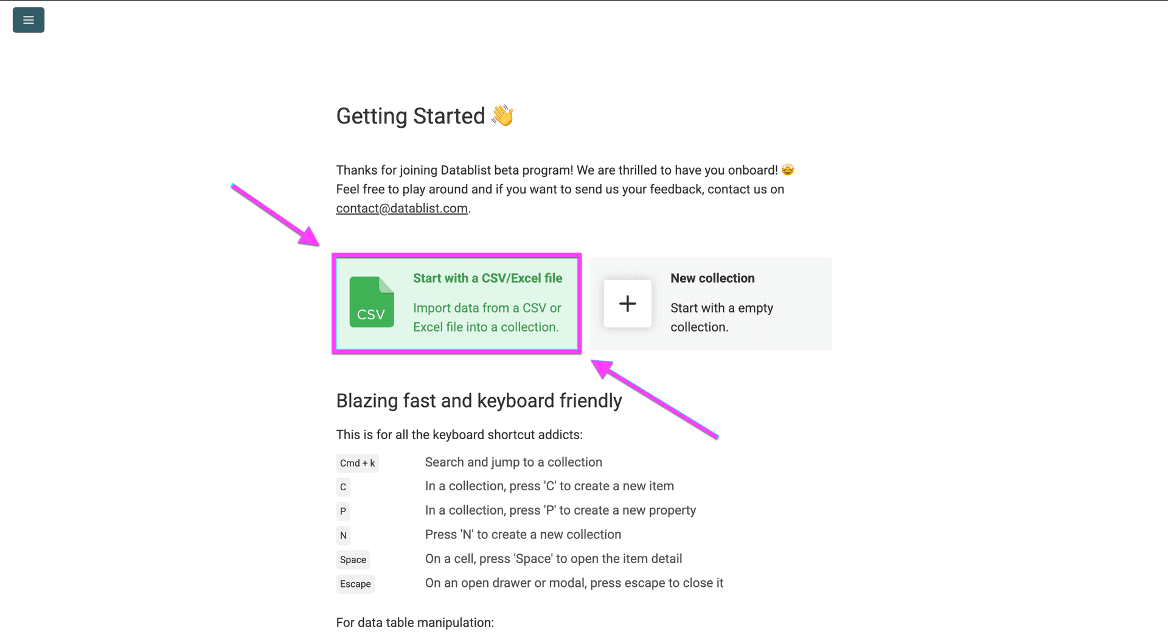
Task: Click the plus icon in New collection card
Action: pyautogui.click(x=627, y=304)
